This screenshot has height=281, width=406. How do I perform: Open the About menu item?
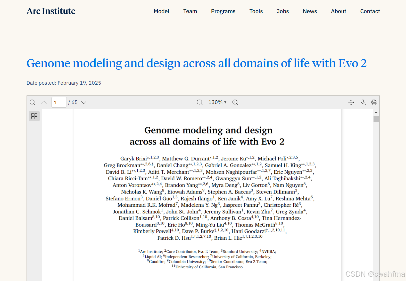pos(338,11)
